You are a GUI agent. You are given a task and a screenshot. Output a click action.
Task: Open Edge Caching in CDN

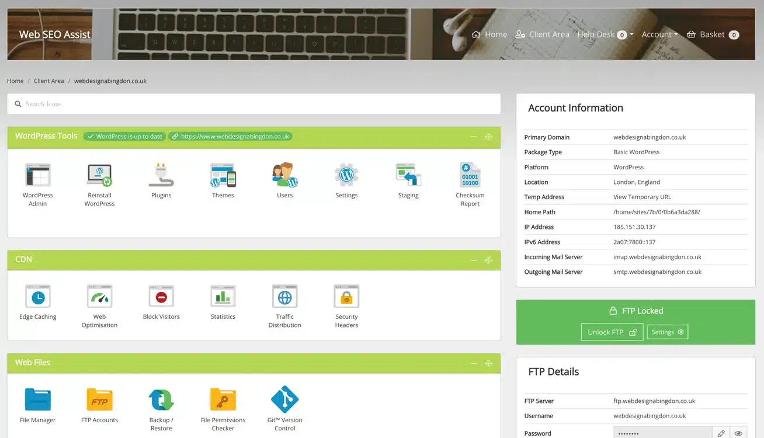pyautogui.click(x=38, y=297)
